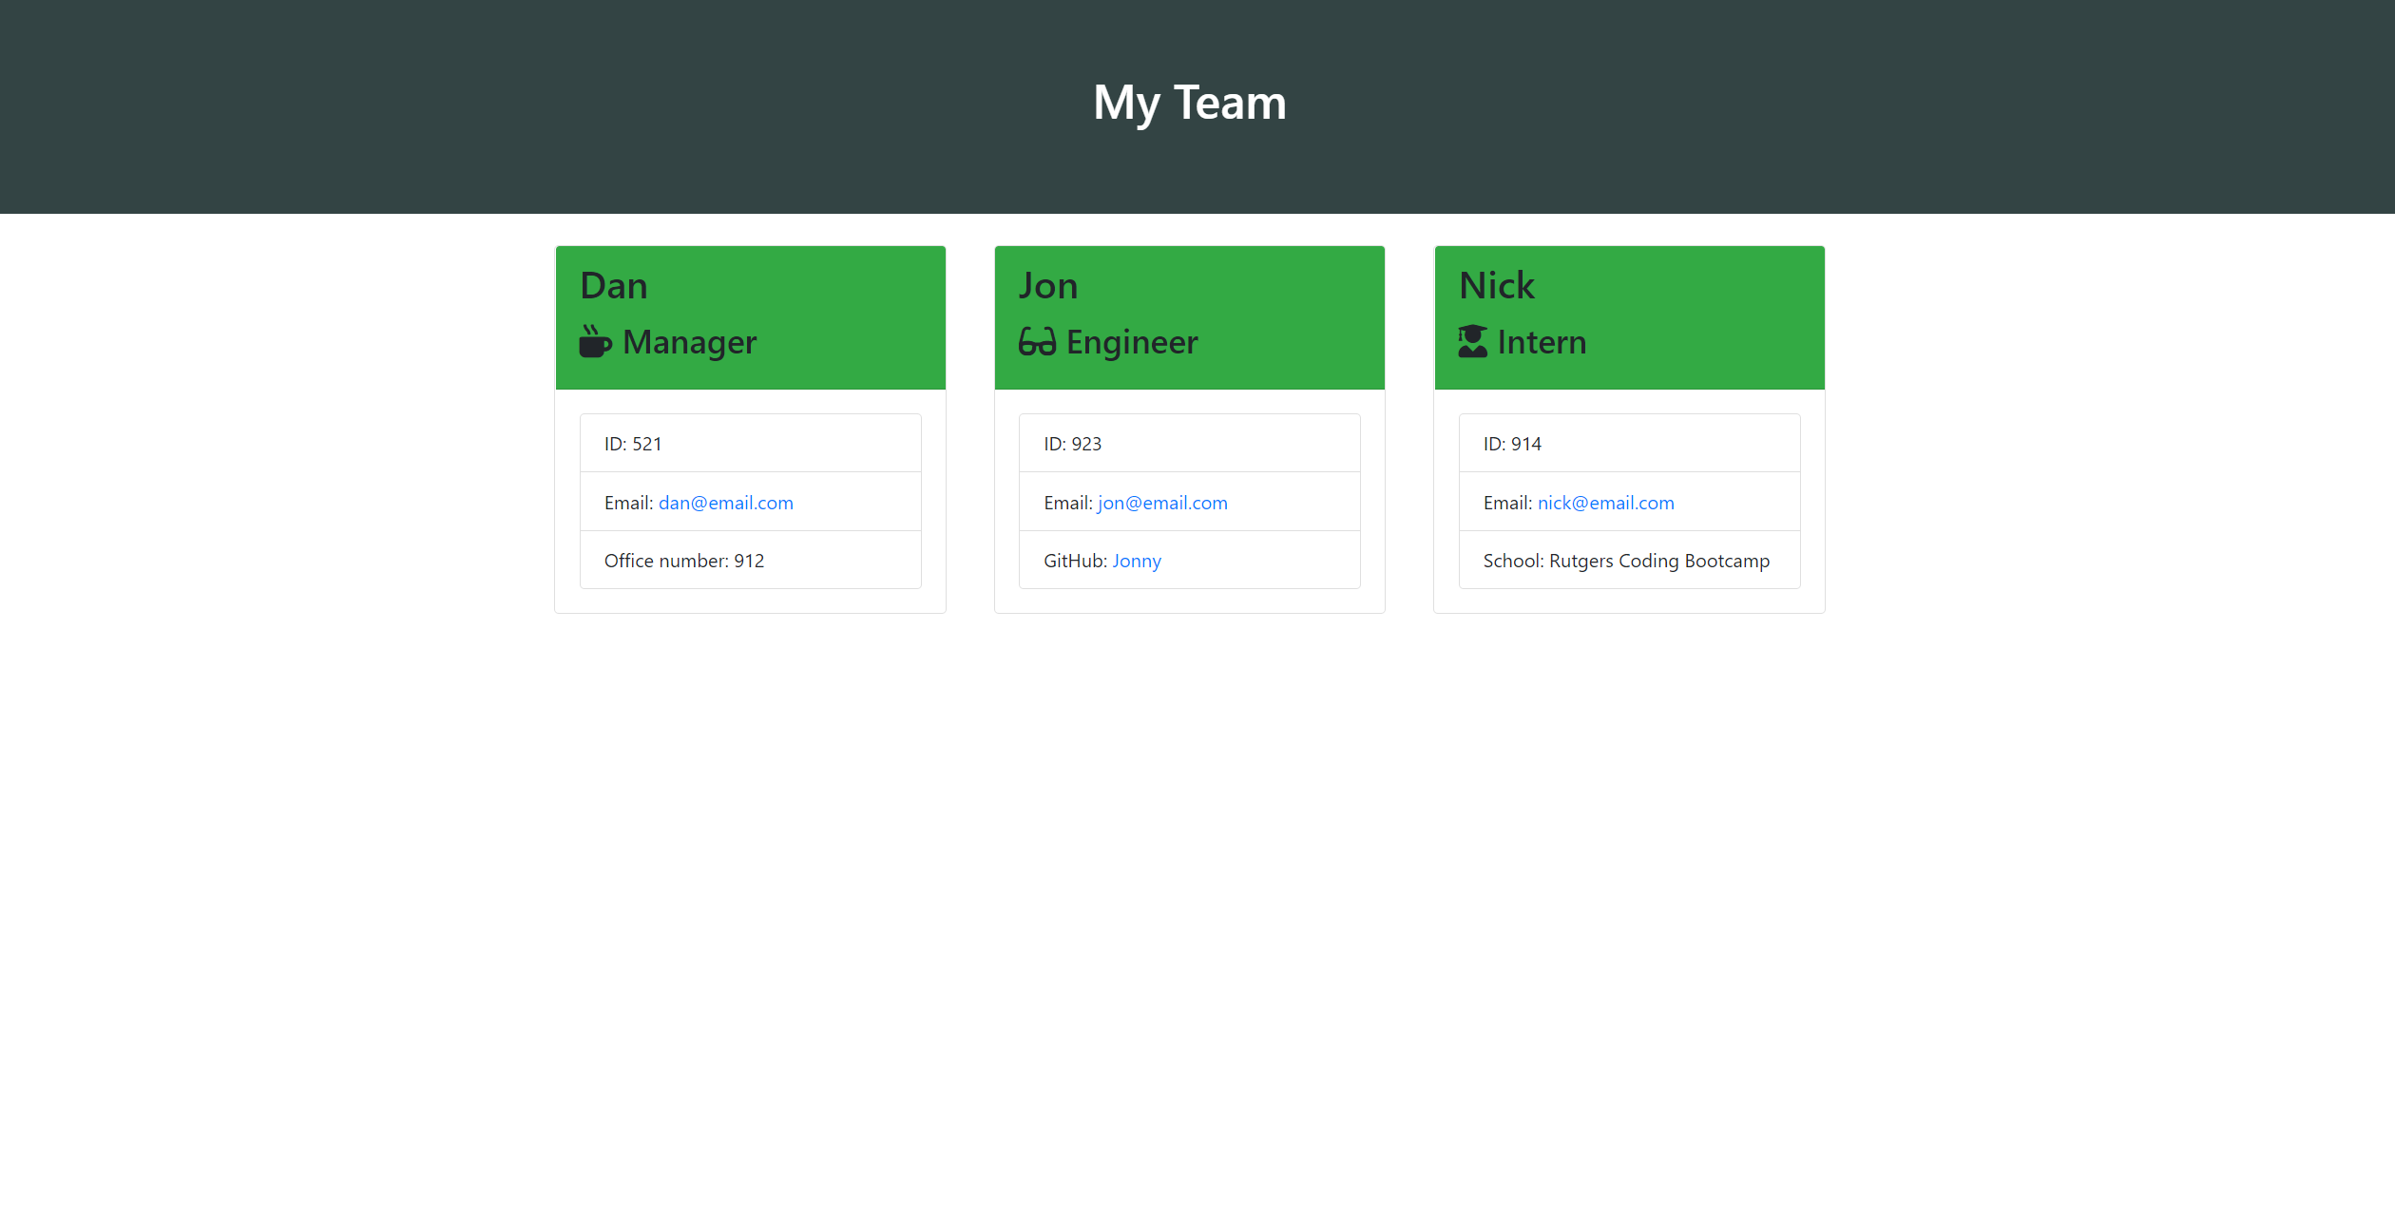The width and height of the screenshot is (2395, 1221).
Task: Click the School: Rutgers Coding Bootcamp row
Action: point(1629,561)
